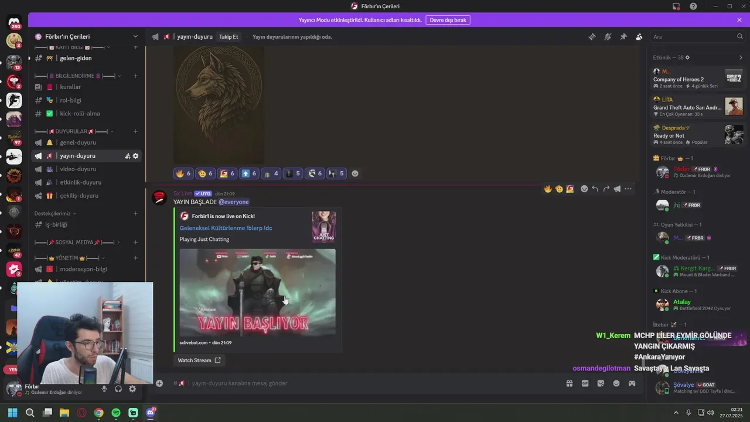Viewport: 750px width, 422px height.
Task: Open the Threads icon in channel header
Action: [x=592, y=36]
